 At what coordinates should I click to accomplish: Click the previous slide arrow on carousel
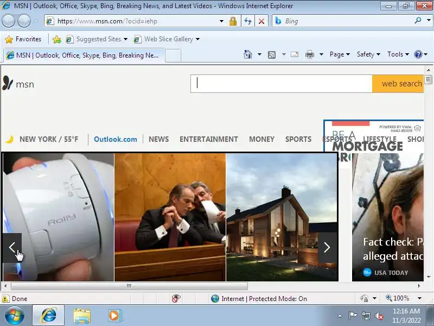point(12,248)
